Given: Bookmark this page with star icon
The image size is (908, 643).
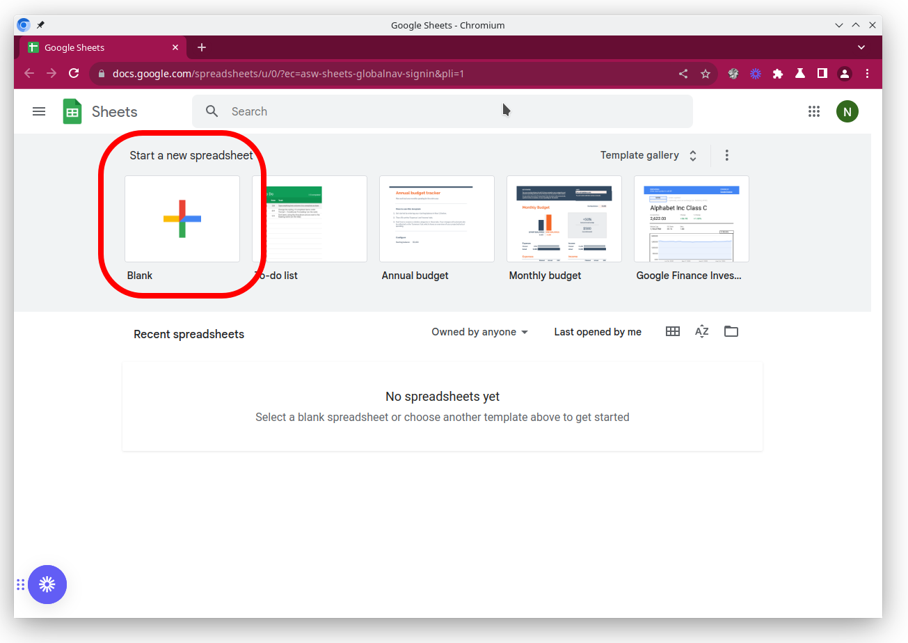Looking at the screenshot, I should pyautogui.click(x=706, y=74).
